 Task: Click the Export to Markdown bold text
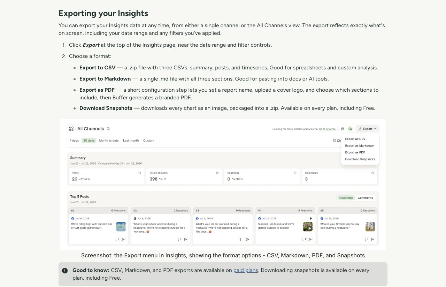click(x=105, y=79)
